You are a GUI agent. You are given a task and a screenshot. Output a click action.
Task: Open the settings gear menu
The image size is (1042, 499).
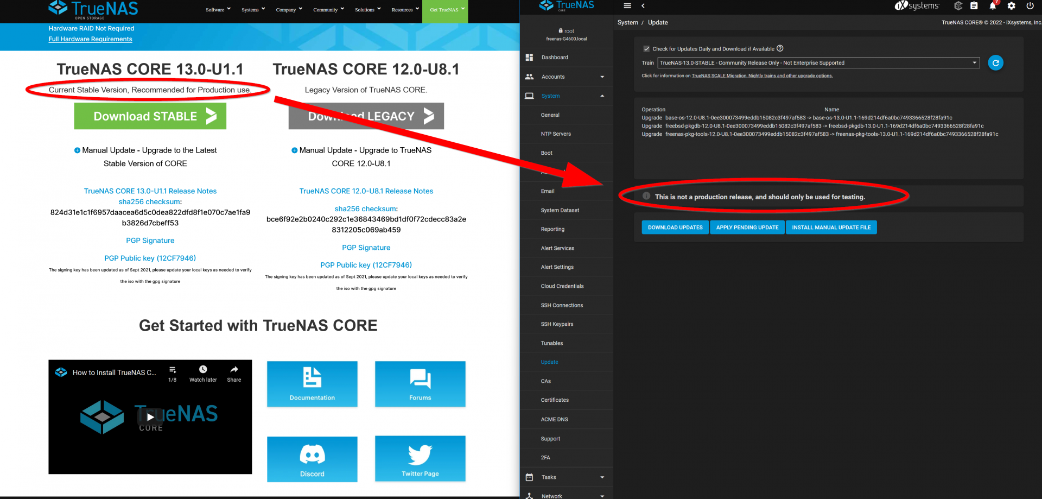click(x=1012, y=6)
